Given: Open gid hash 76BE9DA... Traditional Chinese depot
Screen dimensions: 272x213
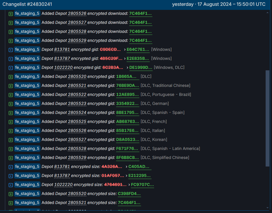Looking at the screenshot, I should [127, 86].
